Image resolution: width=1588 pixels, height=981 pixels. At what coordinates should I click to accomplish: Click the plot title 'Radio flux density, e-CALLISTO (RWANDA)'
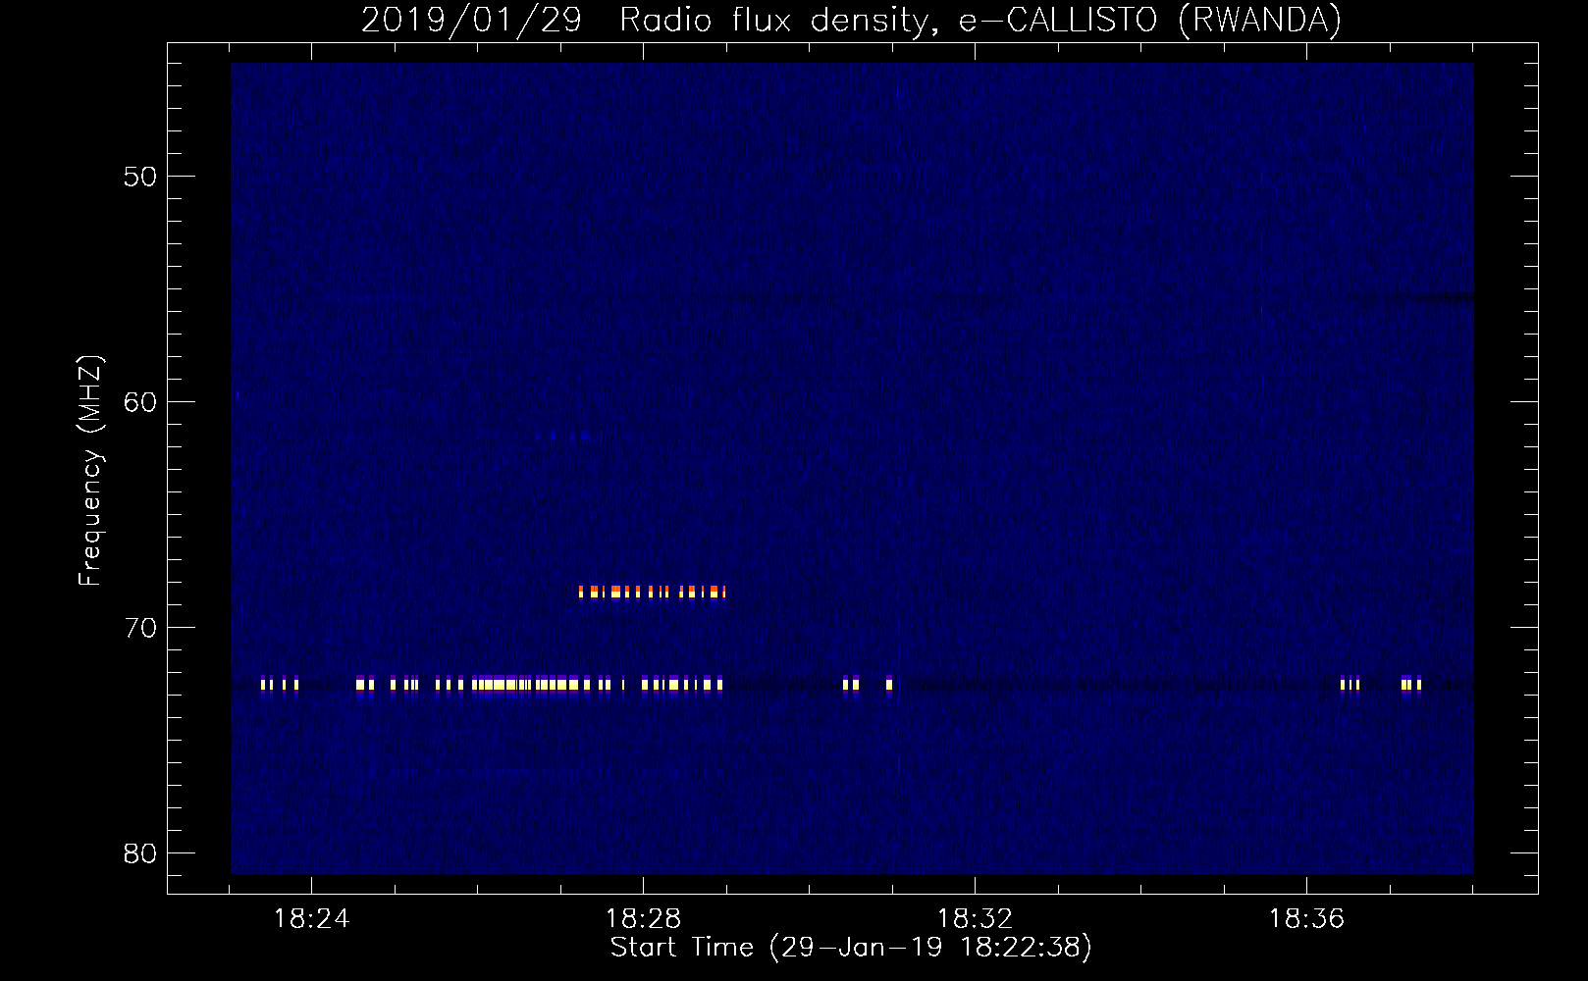pyautogui.click(x=980, y=20)
